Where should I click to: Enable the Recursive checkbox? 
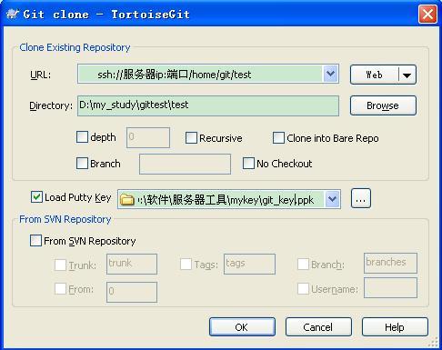click(x=191, y=137)
